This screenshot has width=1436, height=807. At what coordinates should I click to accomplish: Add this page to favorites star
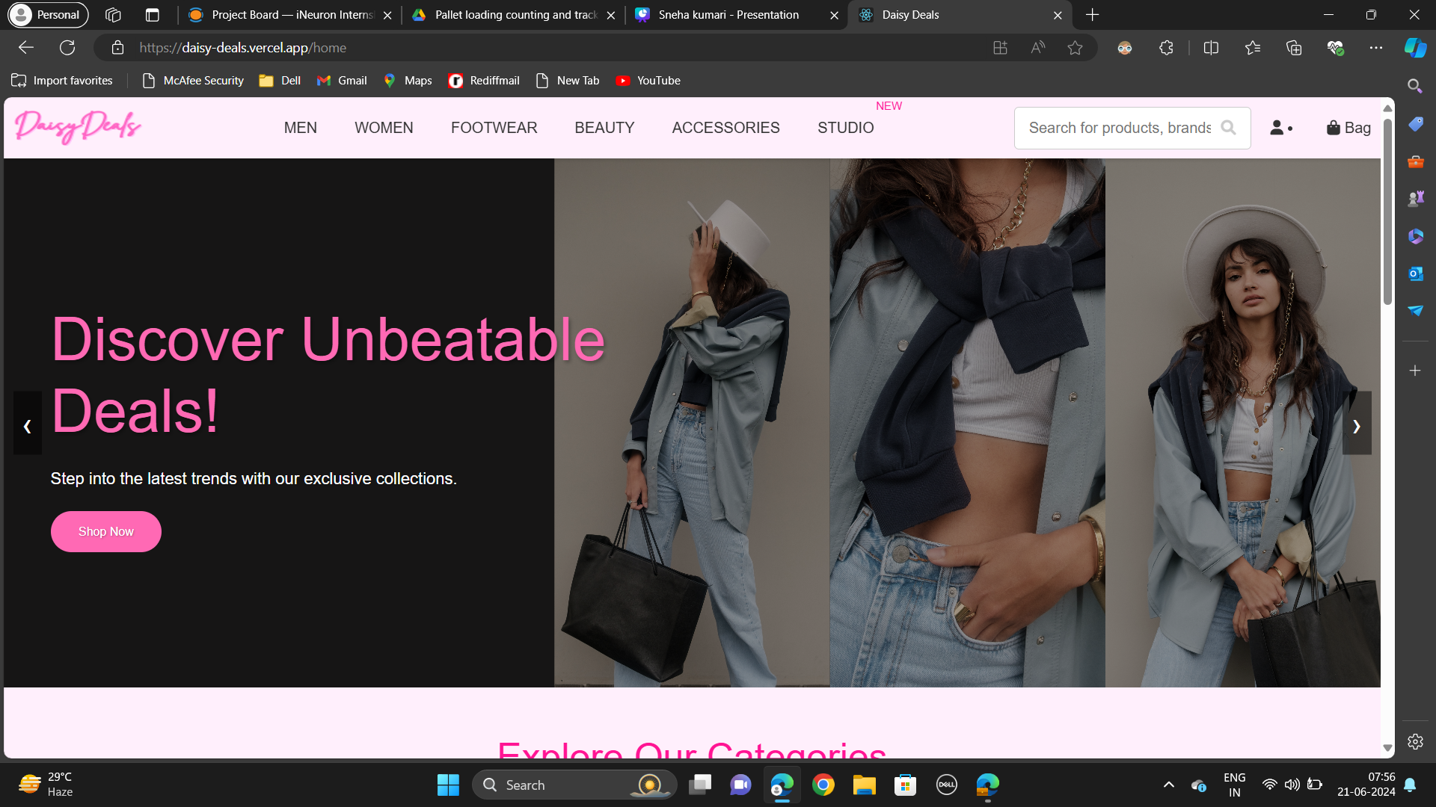pyautogui.click(x=1075, y=48)
